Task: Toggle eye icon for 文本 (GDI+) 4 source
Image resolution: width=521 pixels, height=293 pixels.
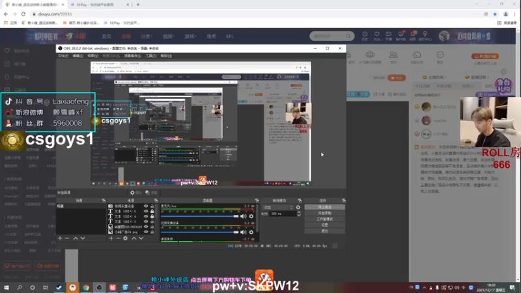Action: pyautogui.click(x=146, y=216)
